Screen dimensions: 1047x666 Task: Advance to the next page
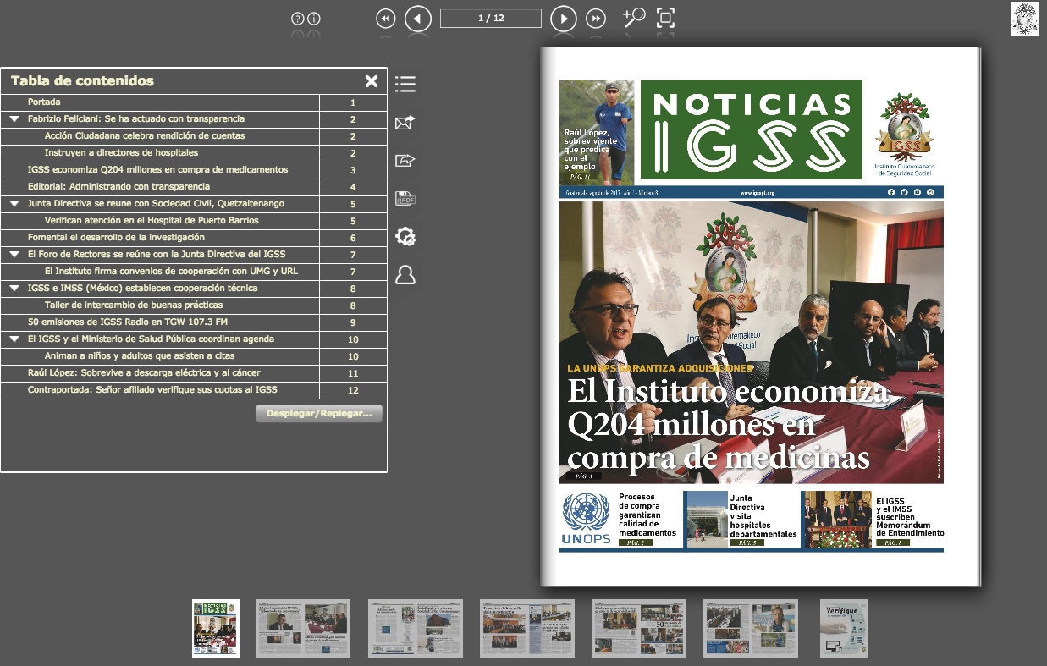(x=564, y=19)
